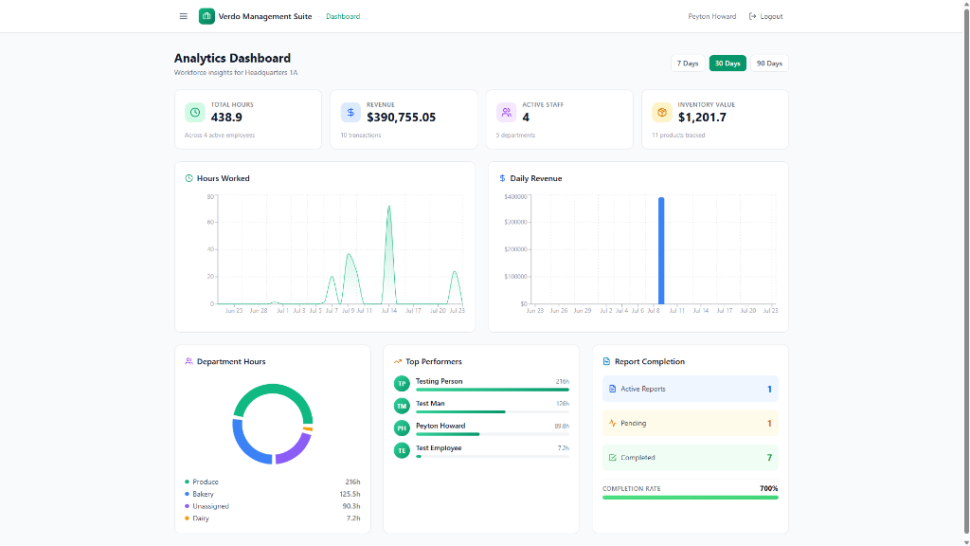Click the clock icon beside Hours Worked

tap(189, 178)
